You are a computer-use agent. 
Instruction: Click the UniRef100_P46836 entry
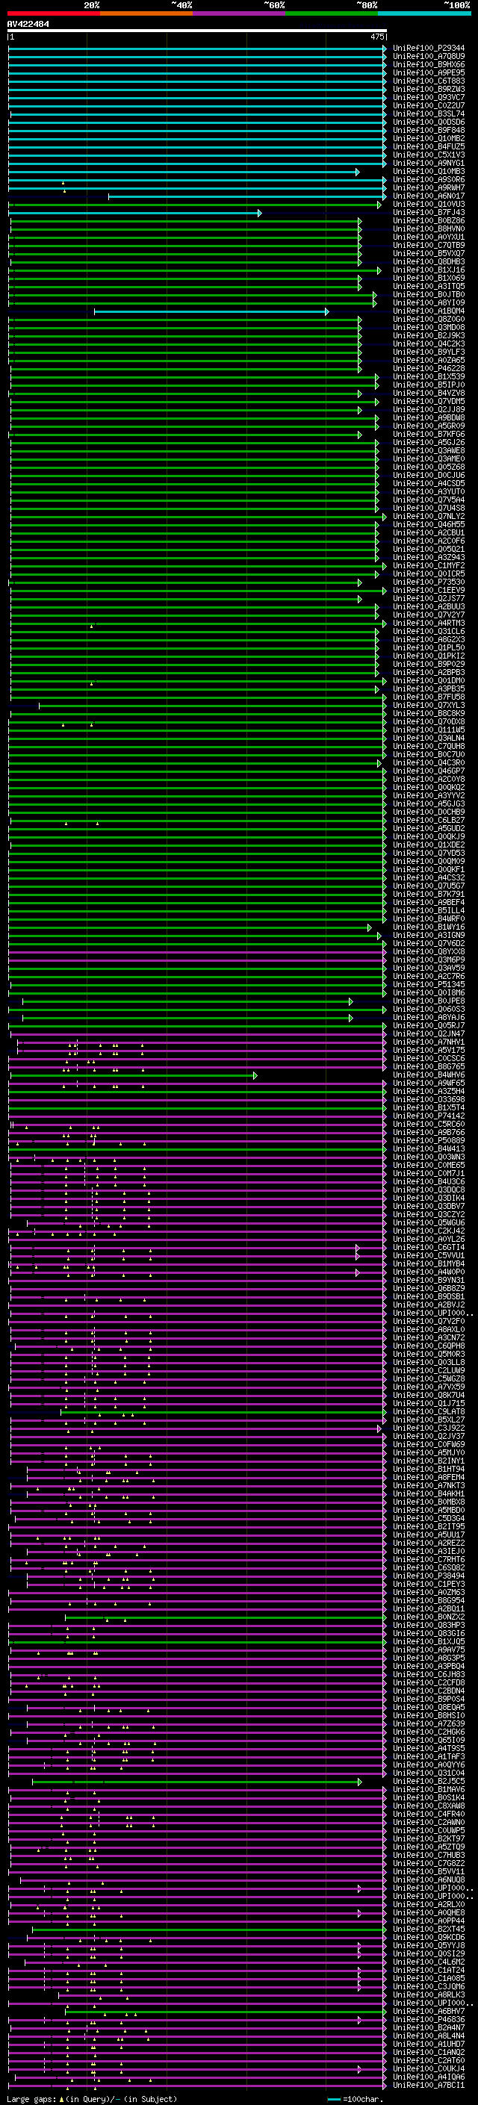pyautogui.click(x=429, y=2020)
